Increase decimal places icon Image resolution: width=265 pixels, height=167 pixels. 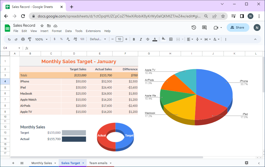click(x=75, y=39)
